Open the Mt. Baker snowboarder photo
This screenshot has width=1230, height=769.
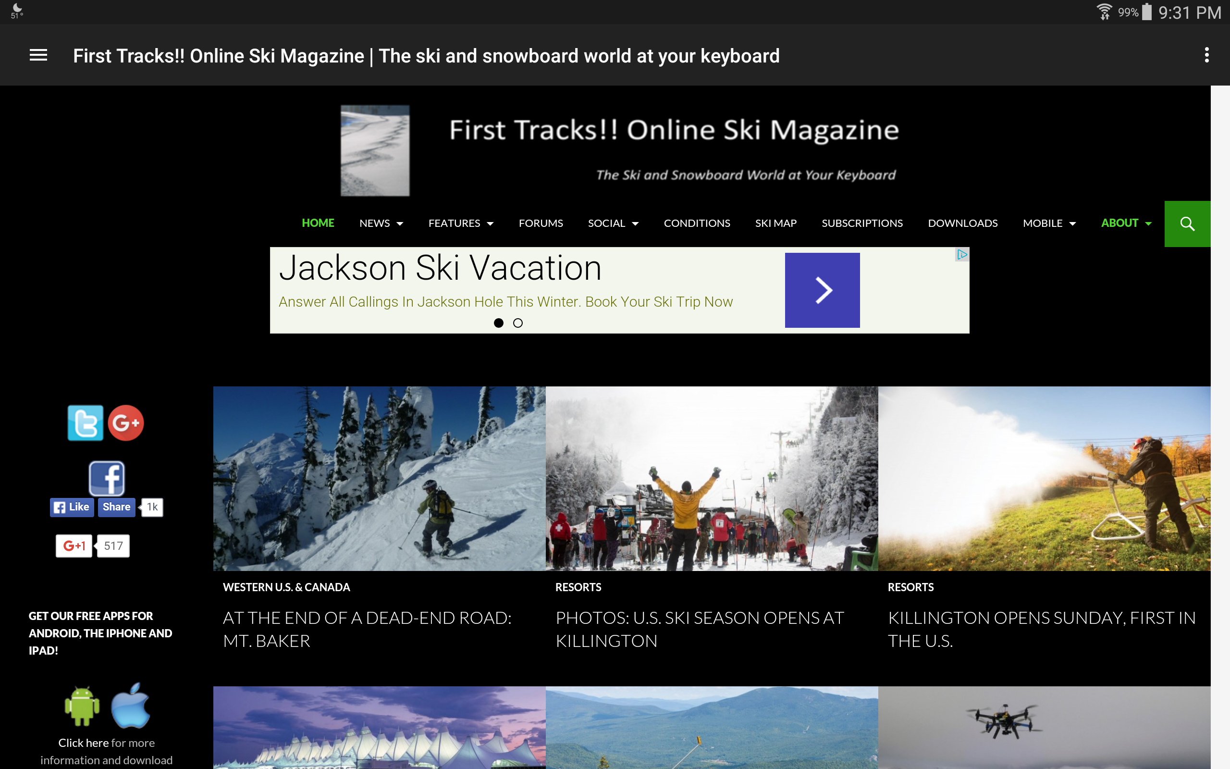click(380, 479)
